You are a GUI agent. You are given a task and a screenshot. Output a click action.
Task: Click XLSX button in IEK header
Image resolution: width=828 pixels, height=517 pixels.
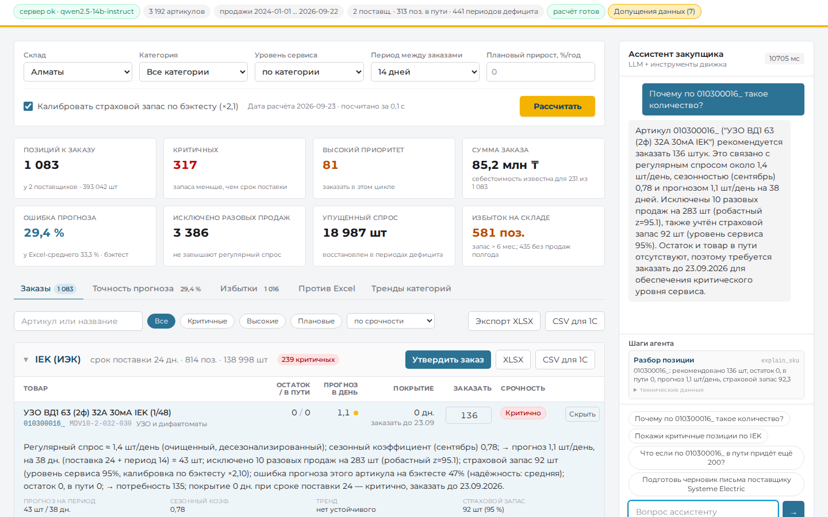[x=513, y=360]
